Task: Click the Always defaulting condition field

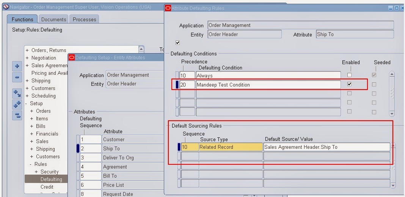Action: pyautogui.click(x=268, y=76)
